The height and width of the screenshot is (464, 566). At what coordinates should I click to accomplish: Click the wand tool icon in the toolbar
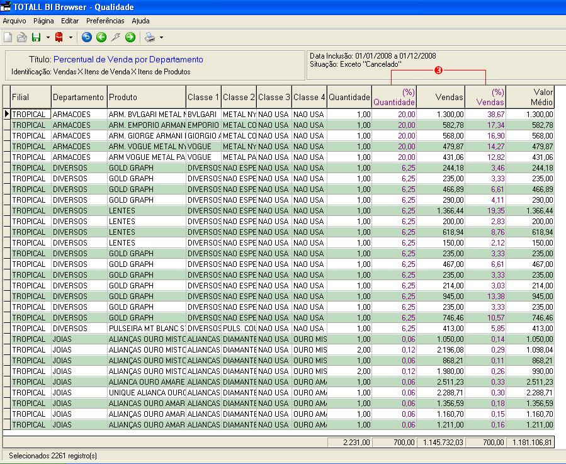(x=115, y=37)
